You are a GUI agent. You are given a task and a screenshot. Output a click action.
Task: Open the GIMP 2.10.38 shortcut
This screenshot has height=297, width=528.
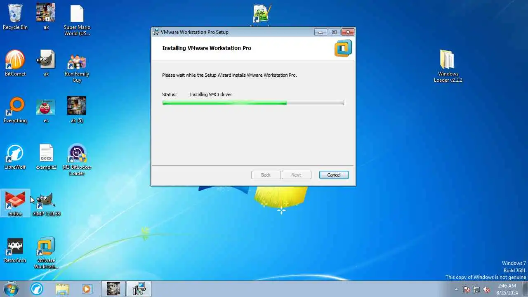[46, 203]
